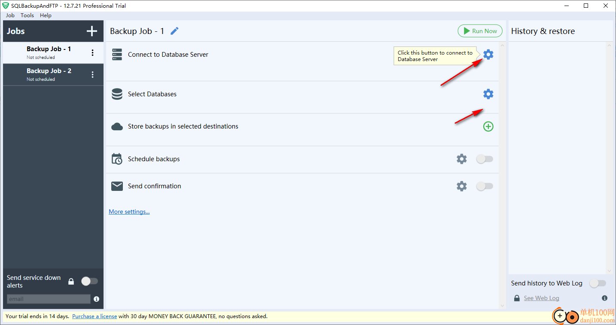Open Select Databases settings gear
616x325 pixels.
(x=488, y=94)
